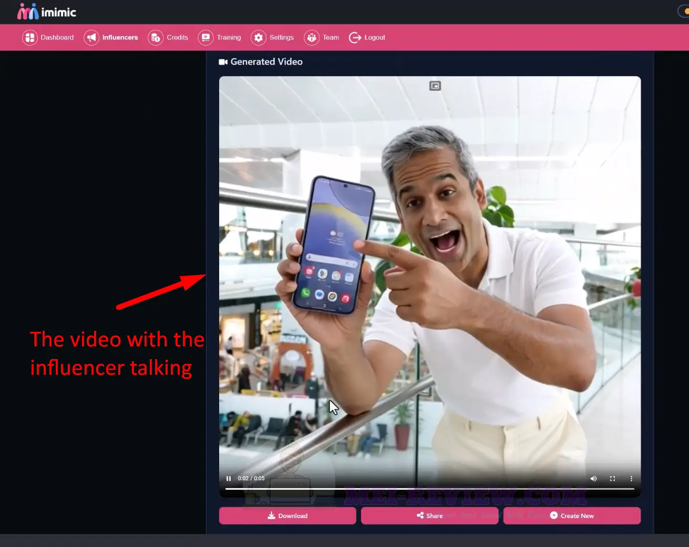Click the Logout arrow icon

tap(355, 37)
